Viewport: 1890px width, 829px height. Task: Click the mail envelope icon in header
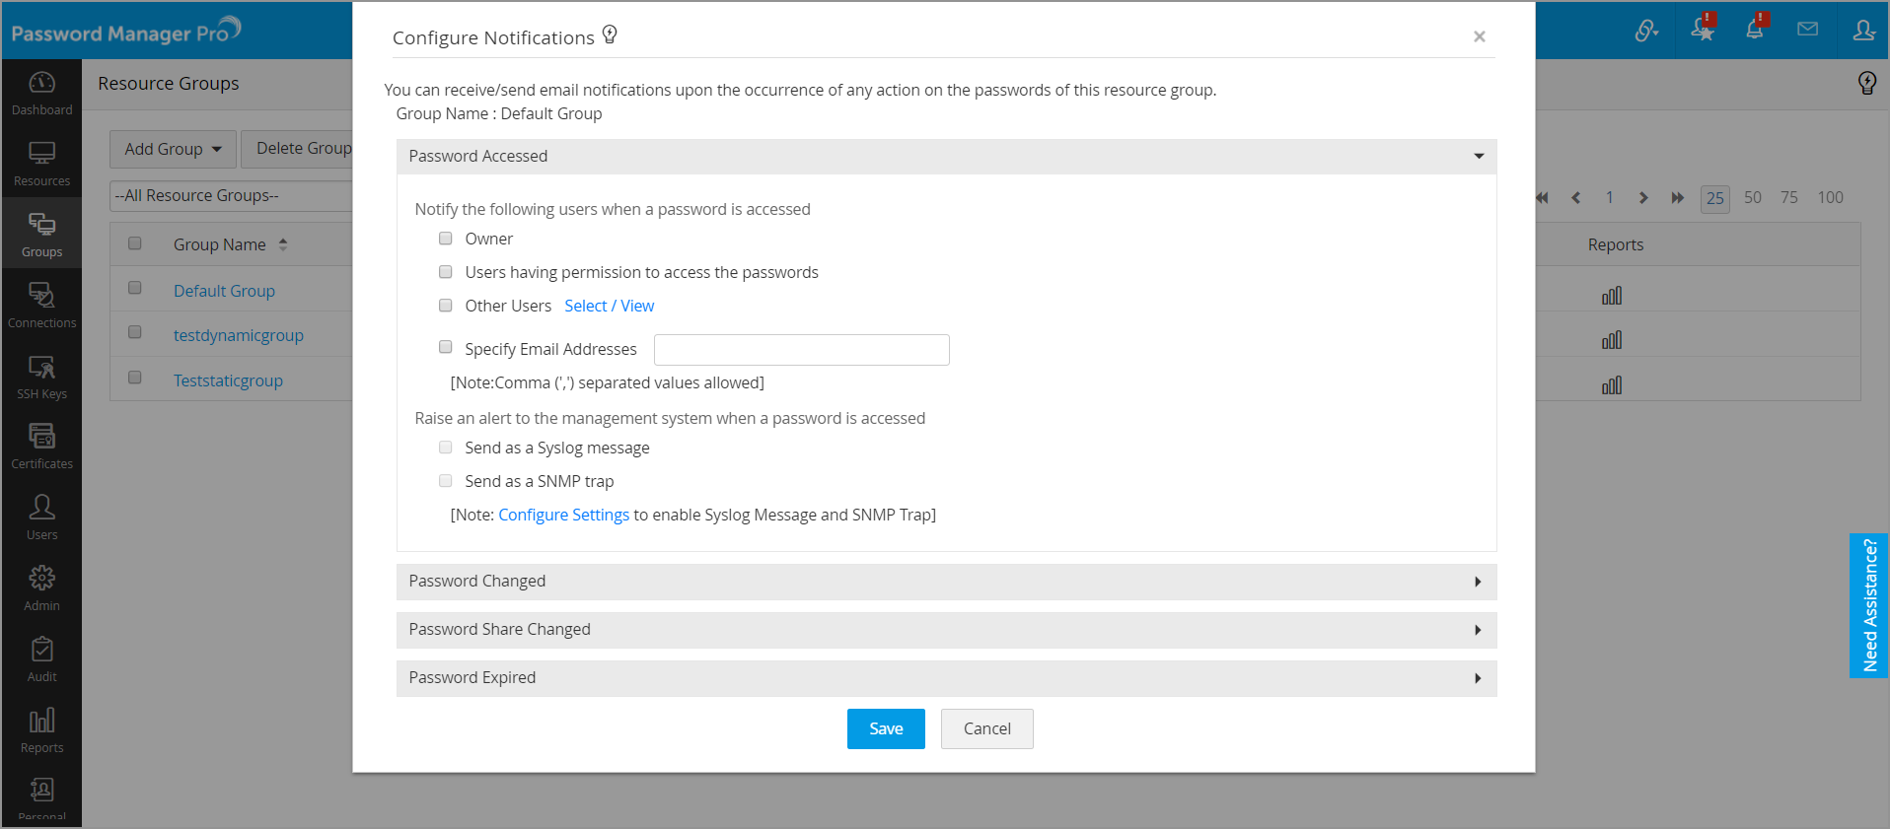(1807, 30)
